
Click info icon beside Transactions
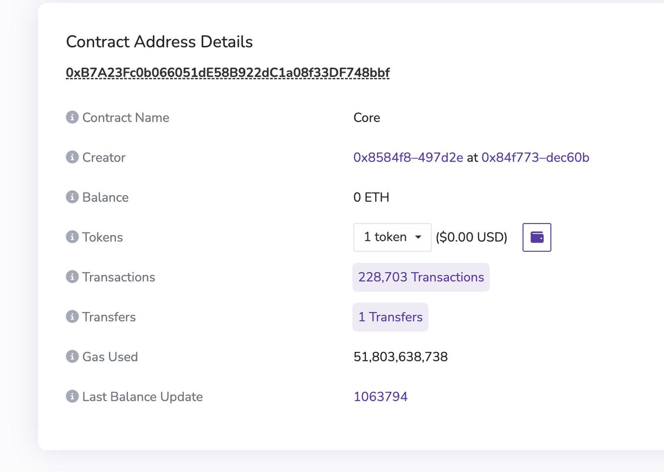click(72, 277)
